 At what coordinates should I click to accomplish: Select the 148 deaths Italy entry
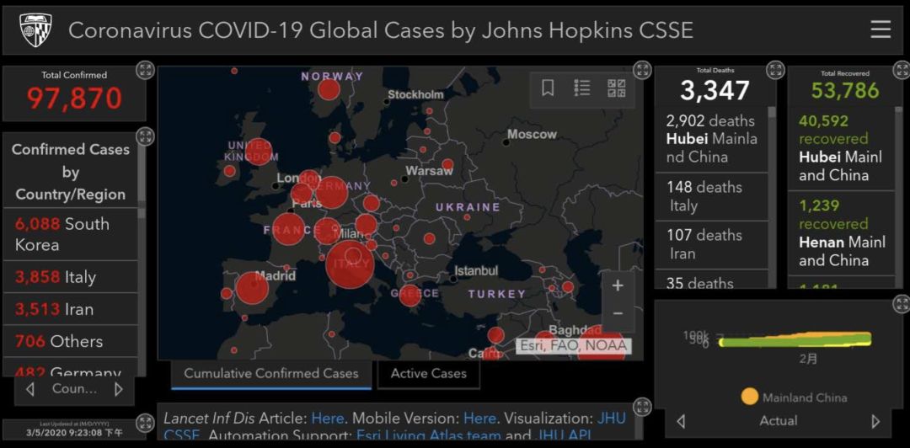point(711,197)
